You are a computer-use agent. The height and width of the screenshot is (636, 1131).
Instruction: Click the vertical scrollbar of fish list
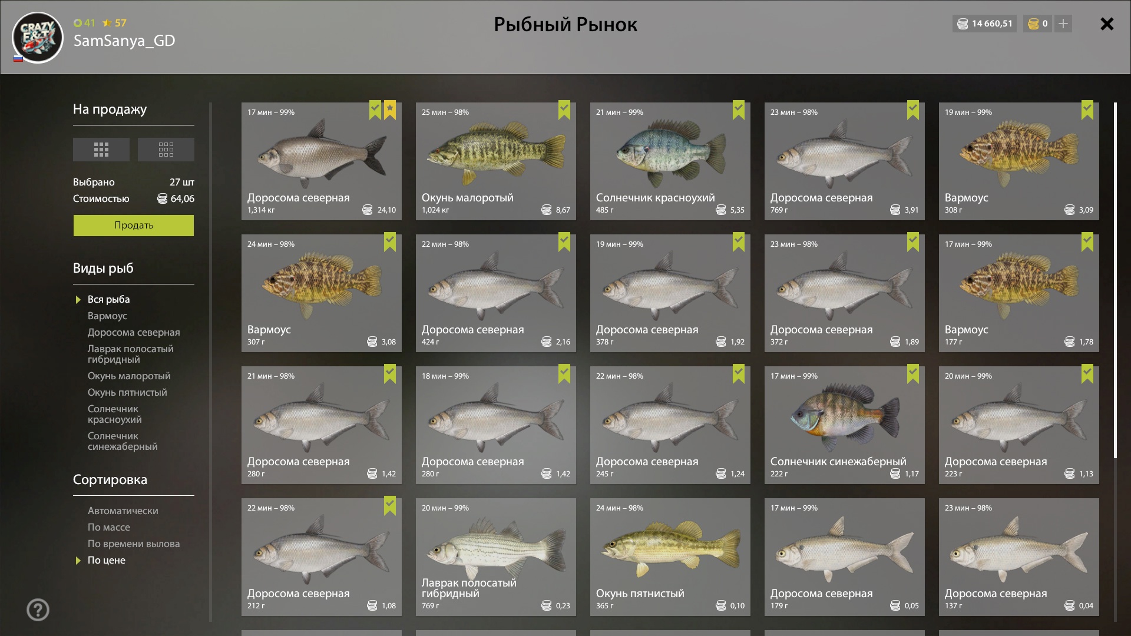[x=1115, y=280]
